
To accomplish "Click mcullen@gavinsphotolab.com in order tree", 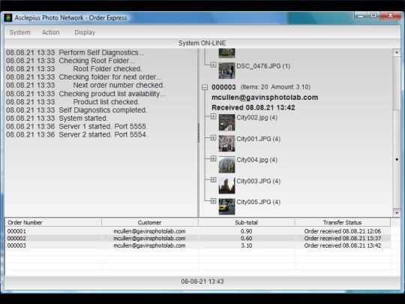I will point(265,98).
